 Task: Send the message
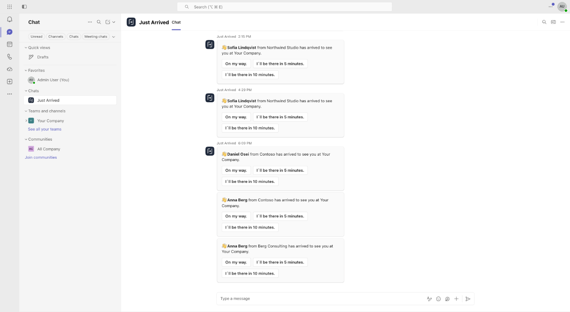click(x=468, y=299)
